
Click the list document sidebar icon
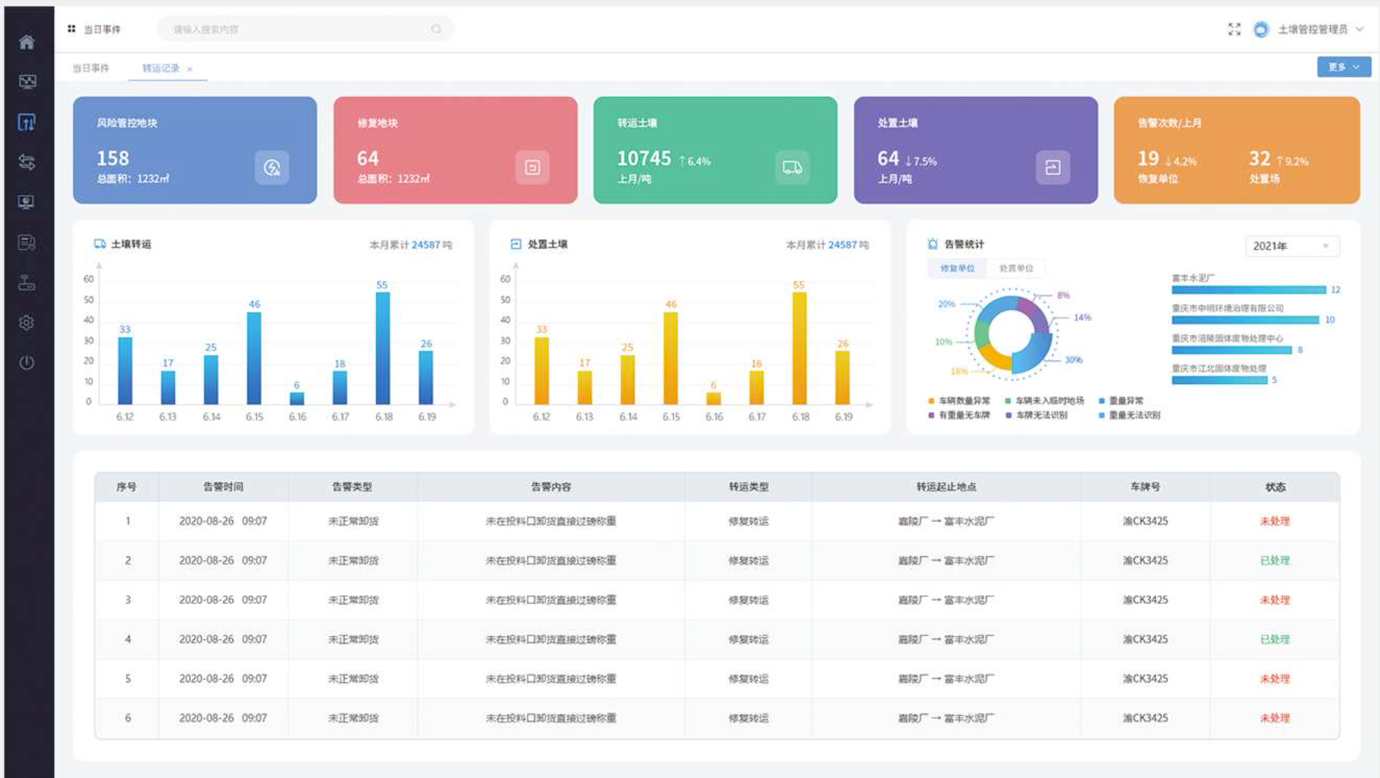[27, 242]
